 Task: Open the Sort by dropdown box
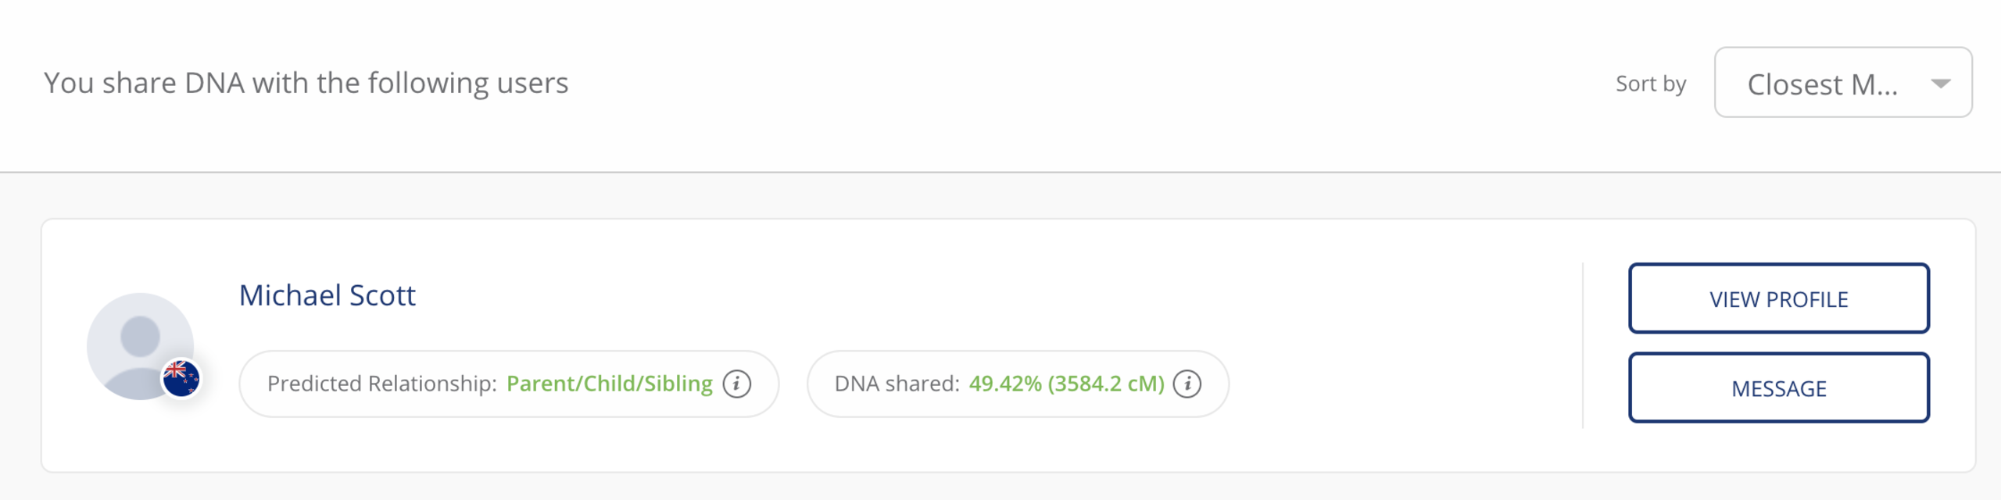(1842, 83)
